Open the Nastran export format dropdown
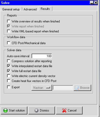Screen dimensions: 100x117 pos(42,88)
